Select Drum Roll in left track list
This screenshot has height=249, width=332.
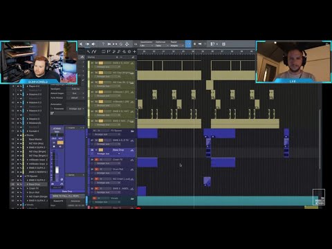[x=34, y=192]
